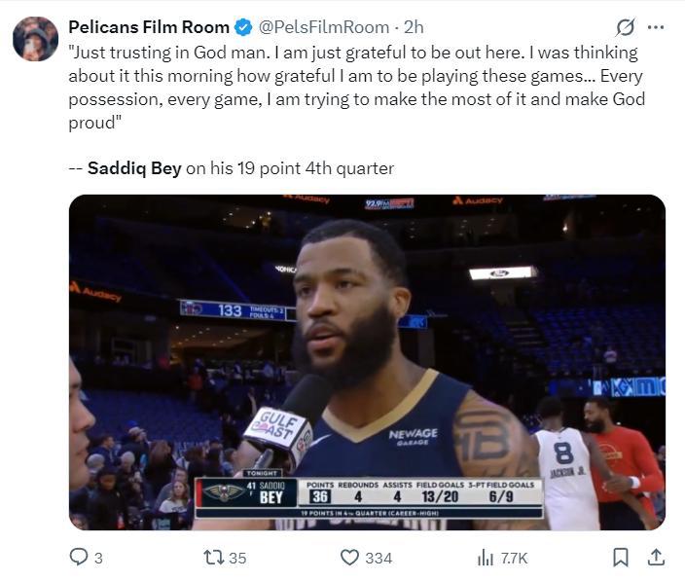Click the like count 334
This screenshot has width=685, height=580.
pos(378,558)
